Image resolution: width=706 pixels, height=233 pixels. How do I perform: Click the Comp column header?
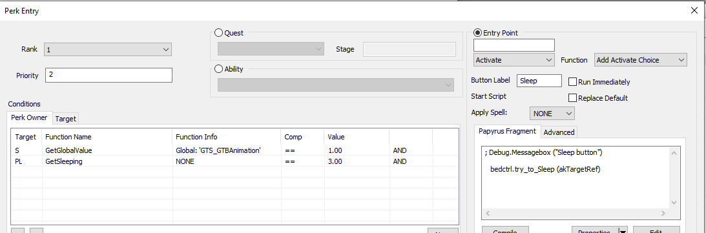(302, 137)
